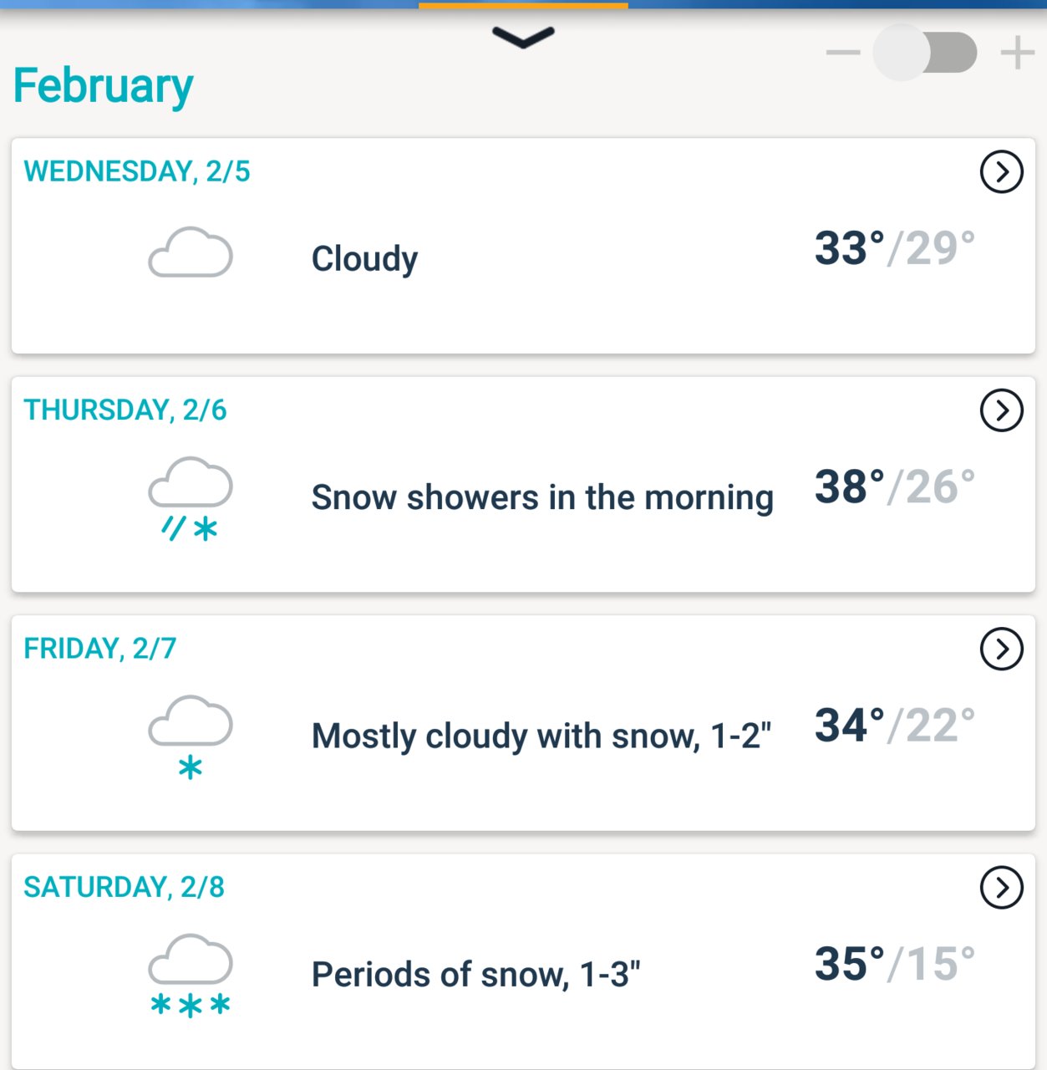This screenshot has height=1070, width=1047.
Task: Tap Wednesday's cloudy weather icon
Action: pyautogui.click(x=191, y=252)
